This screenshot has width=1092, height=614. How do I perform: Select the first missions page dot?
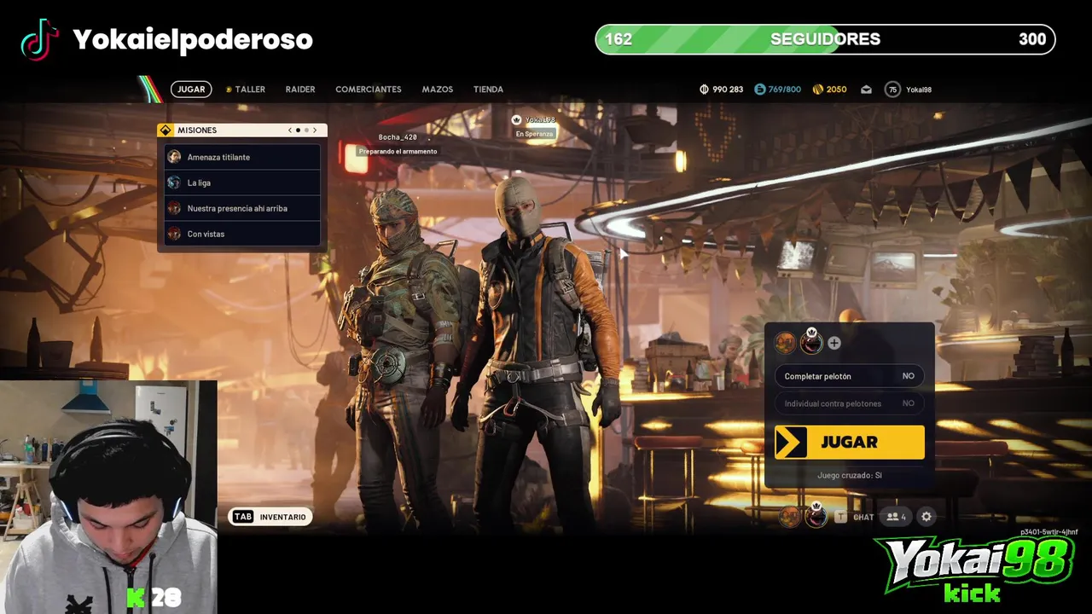tap(298, 130)
